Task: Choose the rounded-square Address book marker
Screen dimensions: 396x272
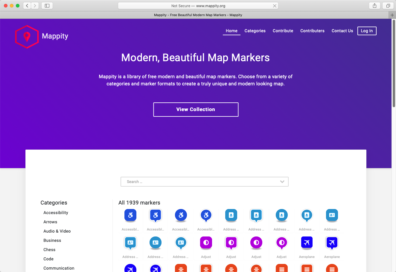Action: coord(231,215)
